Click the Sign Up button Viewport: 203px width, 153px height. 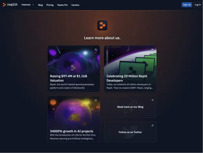click(x=187, y=5)
